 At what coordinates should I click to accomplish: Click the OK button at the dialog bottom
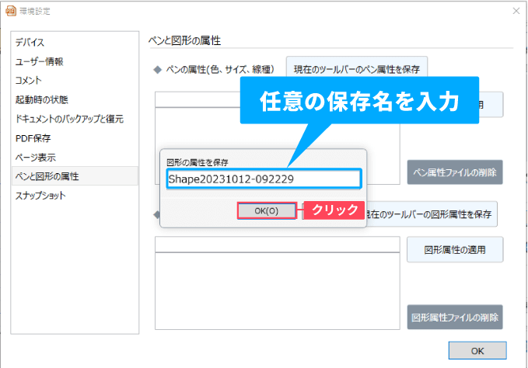click(x=477, y=351)
